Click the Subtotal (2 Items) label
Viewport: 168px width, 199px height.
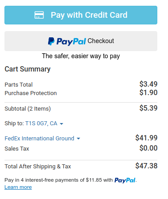[28, 109]
